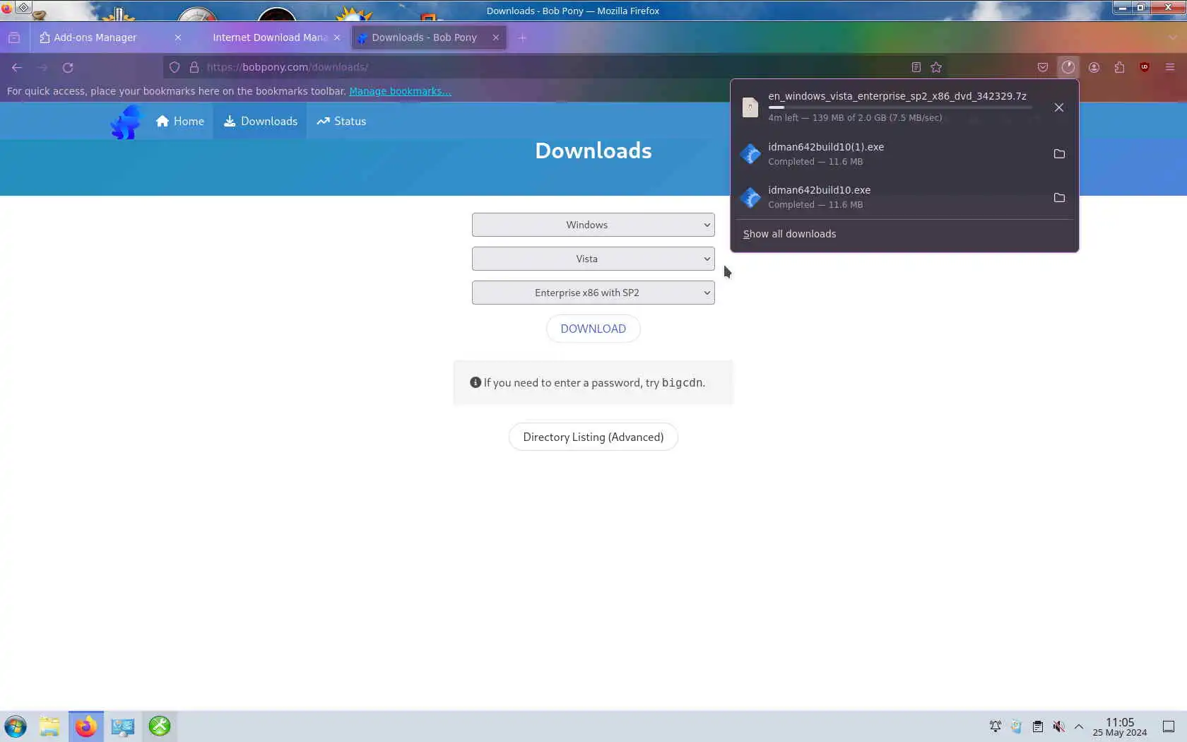Close the Internet Download Manager tab
This screenshot has width=1187, height=742.
pos(337,37)
